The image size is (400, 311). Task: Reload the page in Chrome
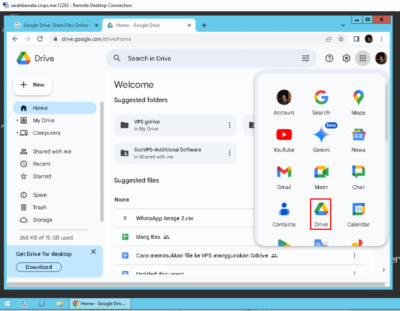point(40,39)
